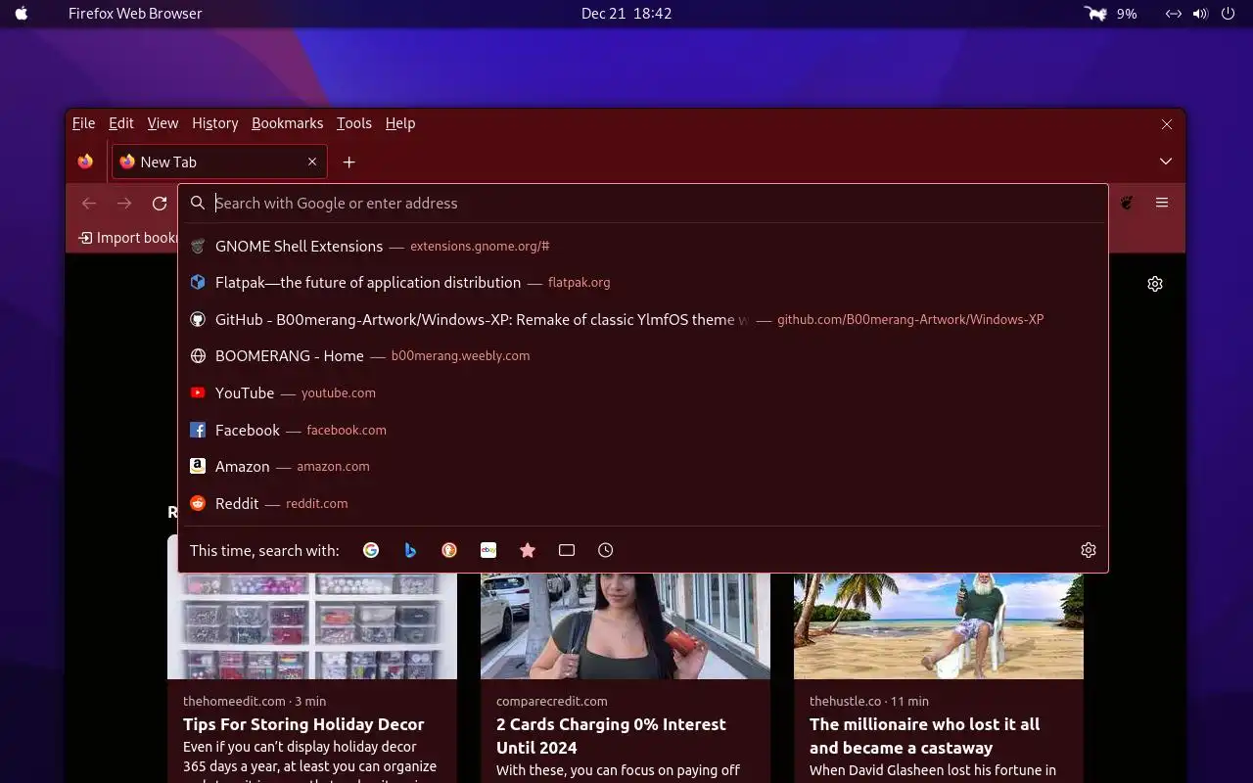Click magnifier icon in address bar

198,203
